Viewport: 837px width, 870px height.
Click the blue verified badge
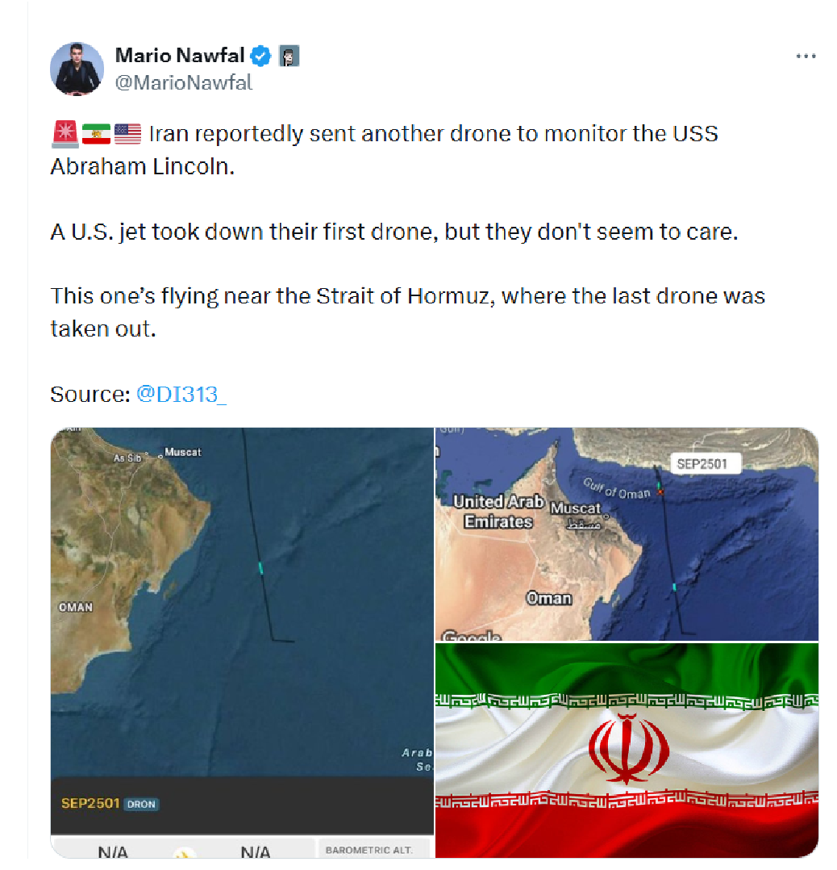click(260, 56)
